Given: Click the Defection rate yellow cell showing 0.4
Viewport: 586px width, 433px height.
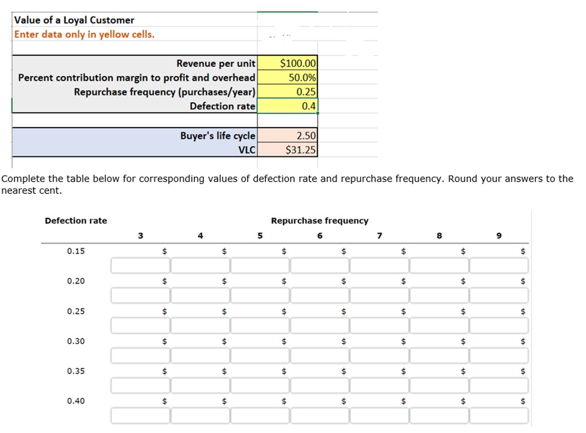Looking at the screenshot, I should (287, 106).
